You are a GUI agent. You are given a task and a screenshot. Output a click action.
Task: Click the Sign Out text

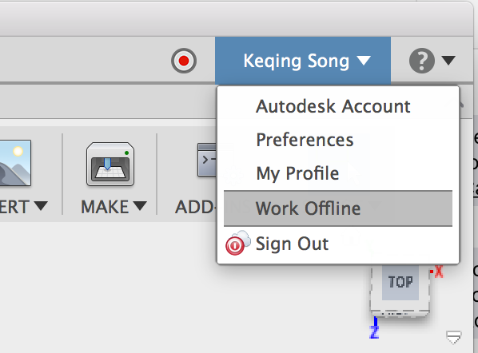pyautogui.click(x=292, y=244)
